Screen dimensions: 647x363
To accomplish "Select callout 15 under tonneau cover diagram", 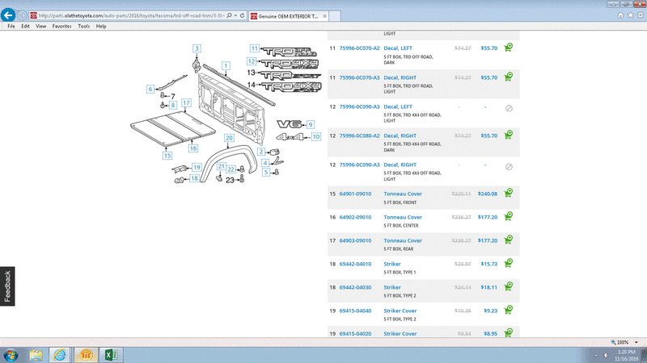I will point(167,156).
